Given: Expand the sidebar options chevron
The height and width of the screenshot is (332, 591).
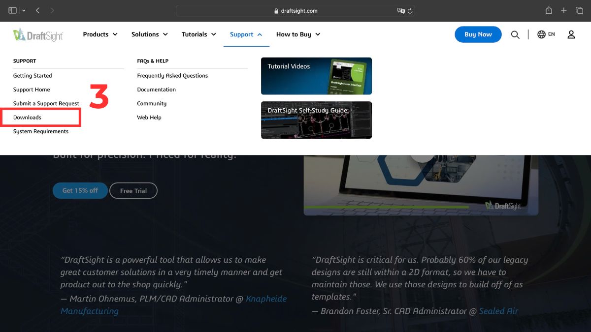Looking at the screenshot, I should 24,10.
